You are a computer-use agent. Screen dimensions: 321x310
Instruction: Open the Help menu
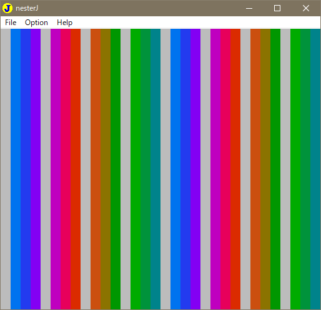click(x=64, y=23)
